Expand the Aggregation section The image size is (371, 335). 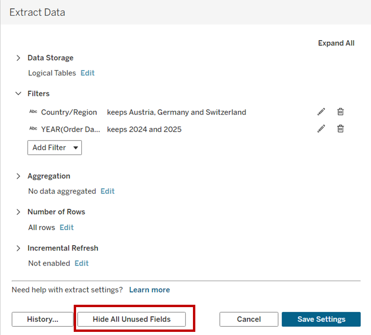tap(18, 176)
